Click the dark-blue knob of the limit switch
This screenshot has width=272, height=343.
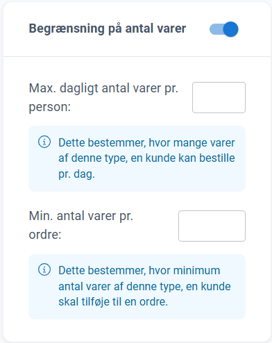pos(231,29)
